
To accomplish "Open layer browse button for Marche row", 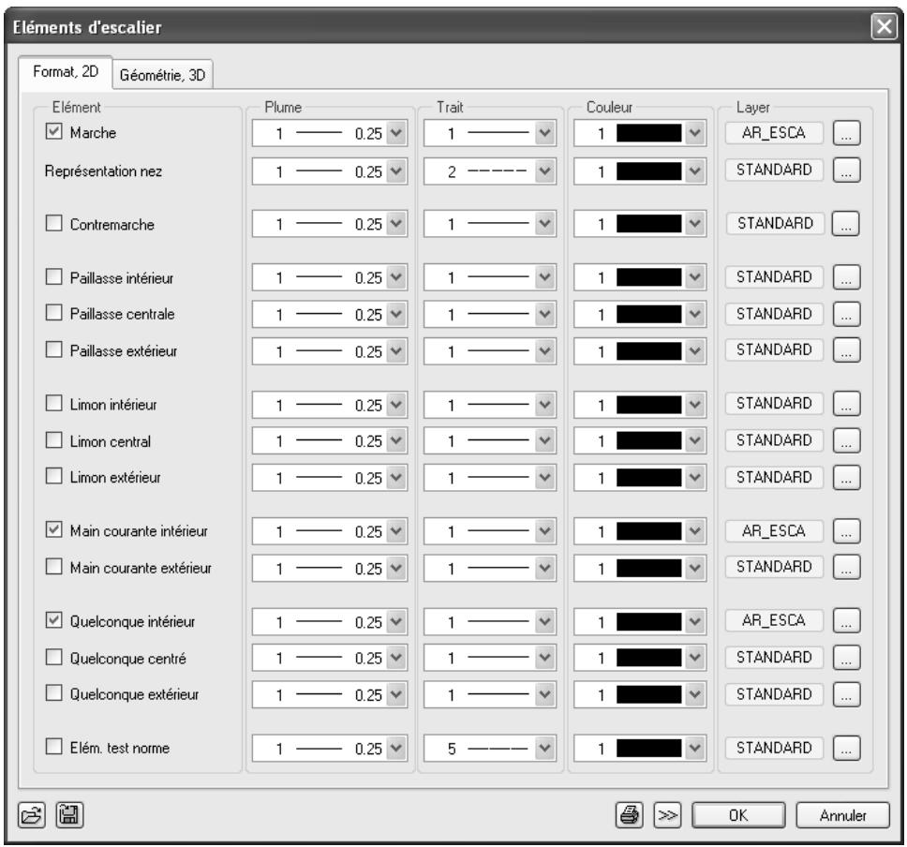I will [846, 133].
